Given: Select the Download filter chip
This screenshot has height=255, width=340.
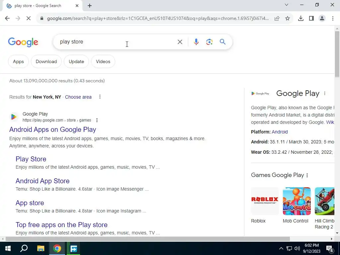Looking at the screenshot, I should coord(46,61).
